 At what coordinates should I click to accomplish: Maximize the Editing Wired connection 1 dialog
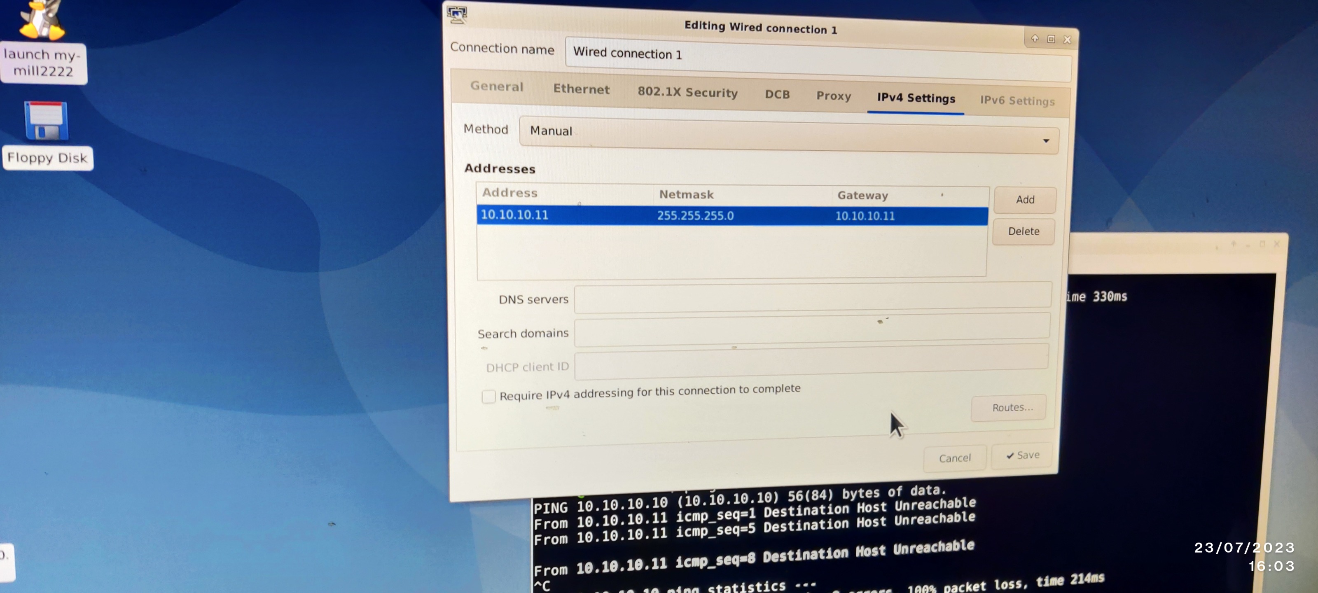pyautogui.click(x=1051, y=39)
